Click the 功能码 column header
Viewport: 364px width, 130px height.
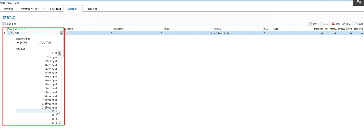click(238, 29)
